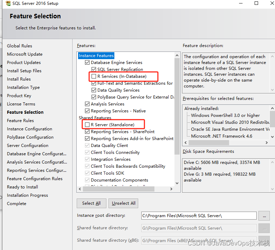The height and width of the screenshot is (250, 275).
Task: Click the Instance root directory field
Action: tap(199, 215)
